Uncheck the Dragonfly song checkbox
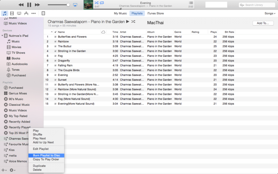The image size is (278, 174). click(55, 61)
